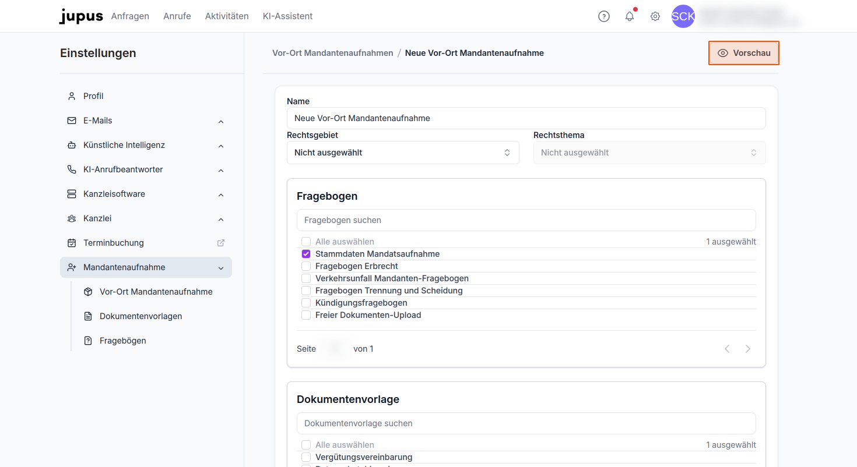
Task: Click the Profil person icon
Action: pos(72,96)
